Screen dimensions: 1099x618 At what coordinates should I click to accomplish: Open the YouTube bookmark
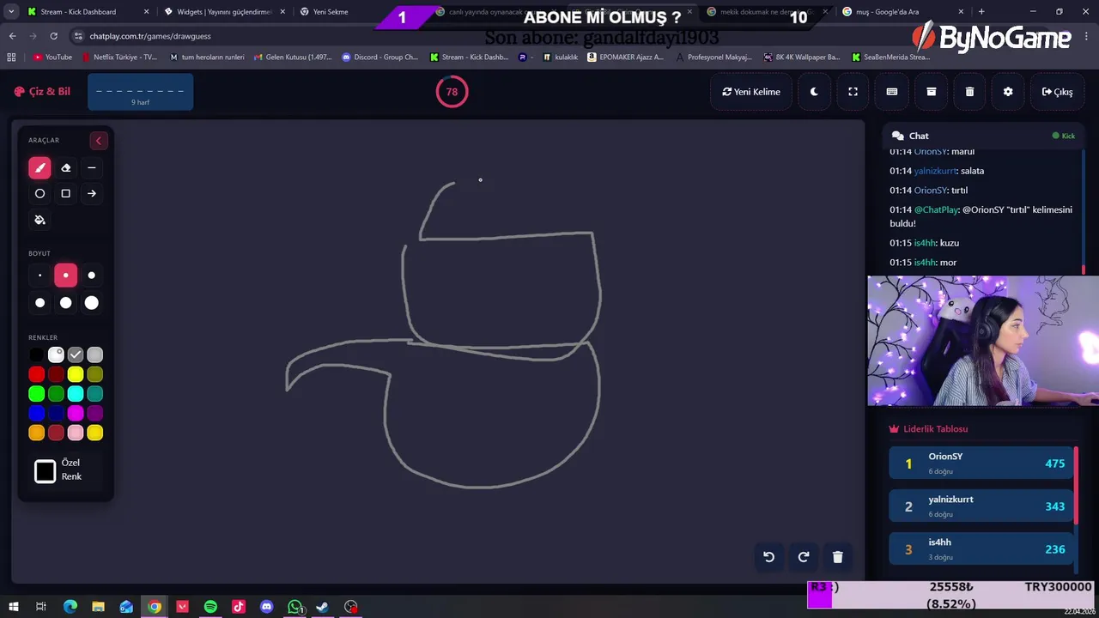[x=52, y=58]
